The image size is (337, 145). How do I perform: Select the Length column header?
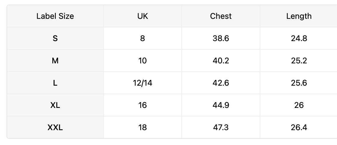[299, 16]
